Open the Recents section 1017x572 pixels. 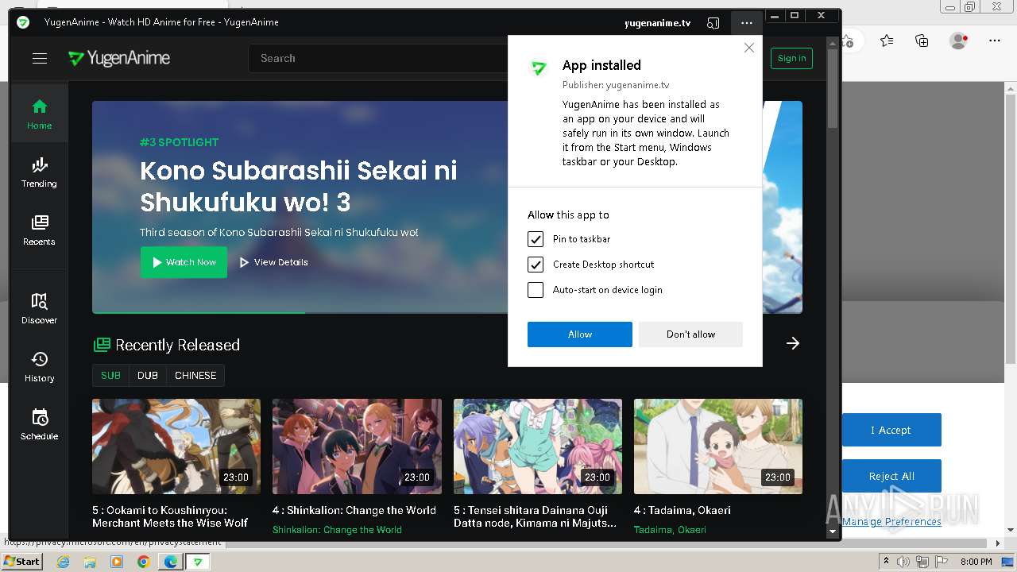[39, 230]
